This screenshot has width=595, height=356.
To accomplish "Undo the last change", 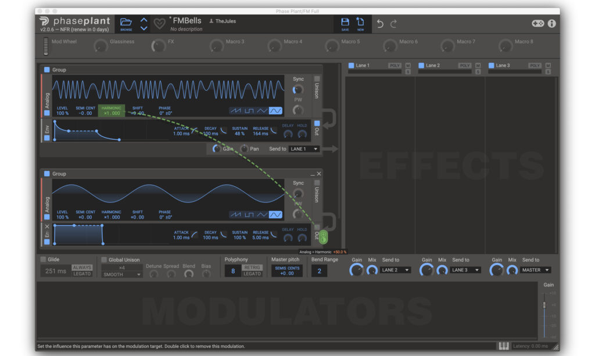I will [x=380, y=24].
